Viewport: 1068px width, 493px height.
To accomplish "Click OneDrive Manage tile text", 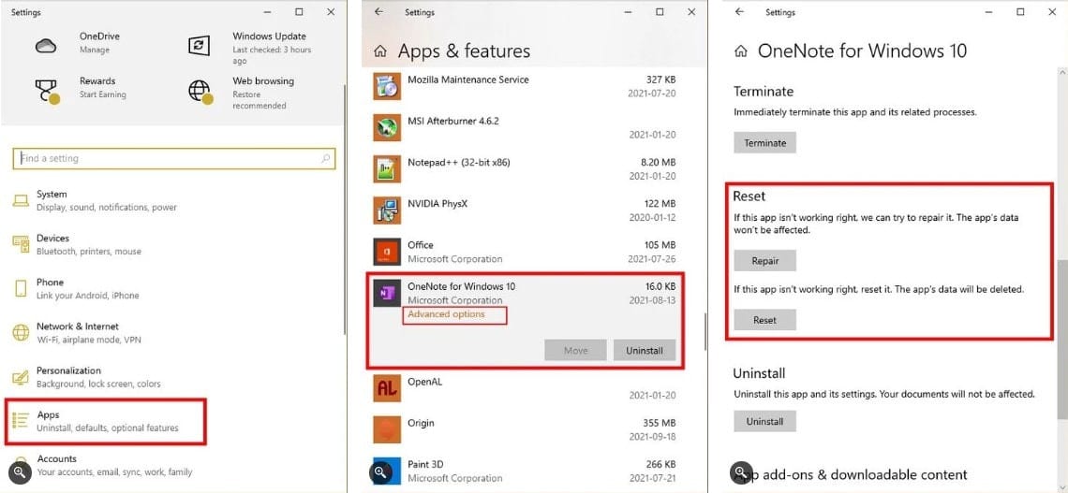I will 99,42.
